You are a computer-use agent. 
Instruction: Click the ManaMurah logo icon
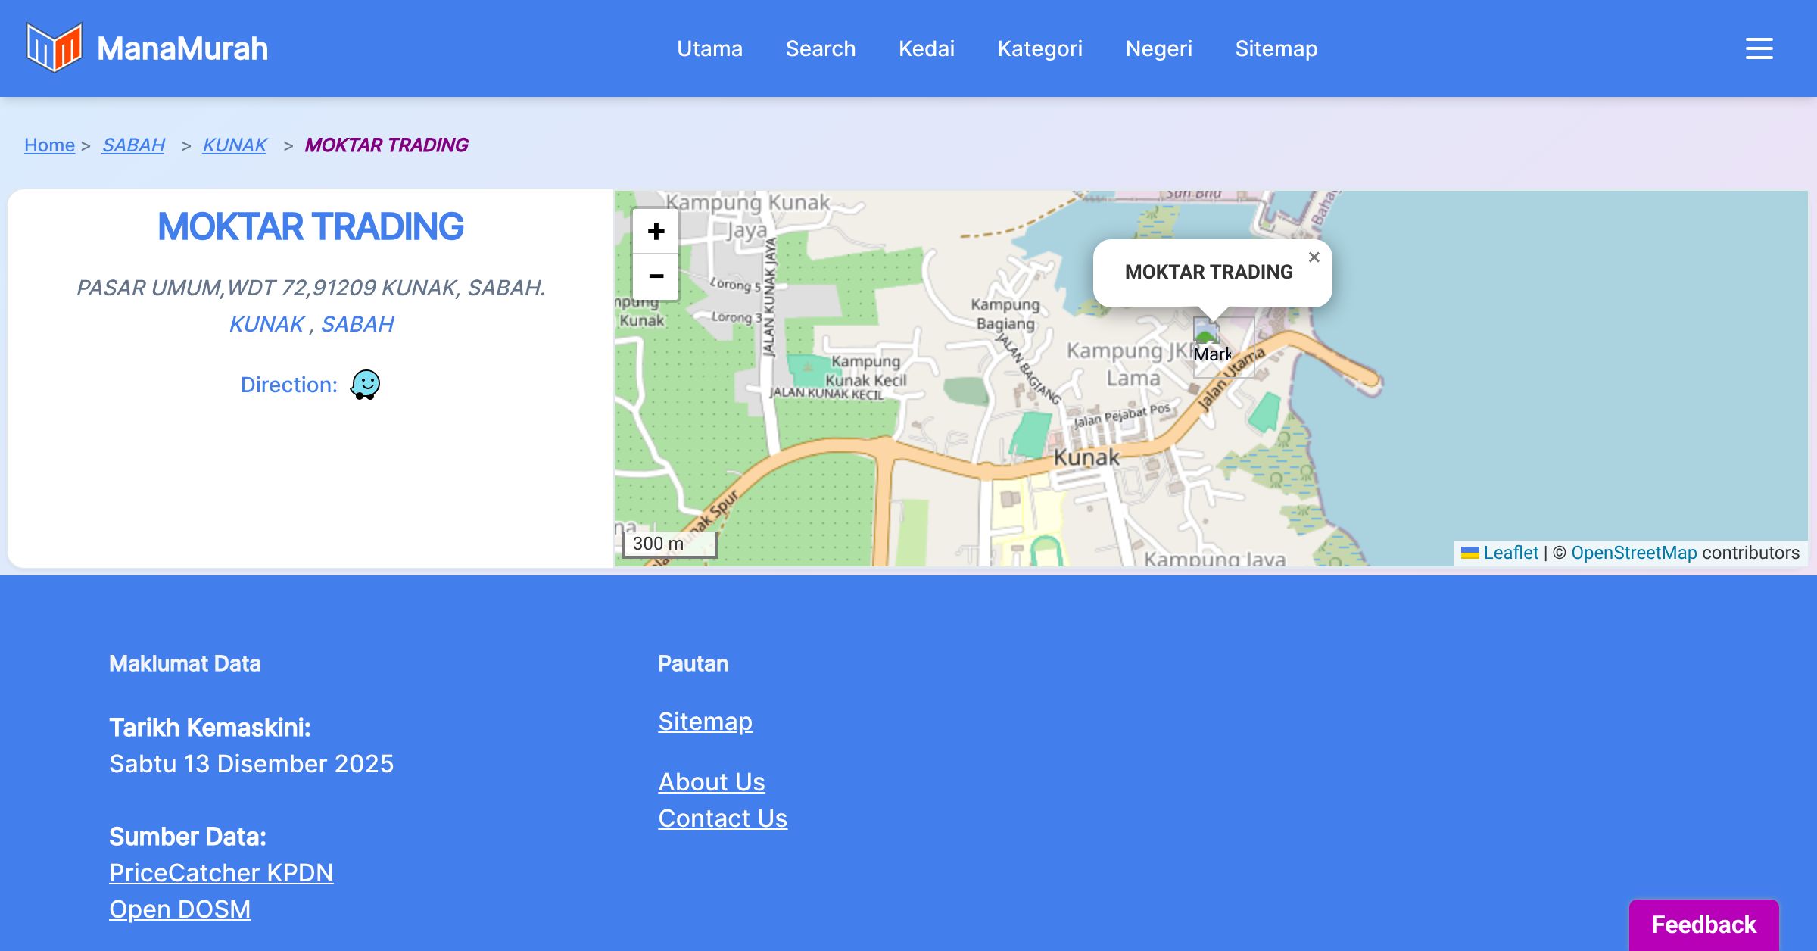(54, 48)
